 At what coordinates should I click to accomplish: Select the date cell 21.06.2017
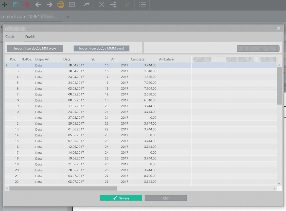(76, 164)
